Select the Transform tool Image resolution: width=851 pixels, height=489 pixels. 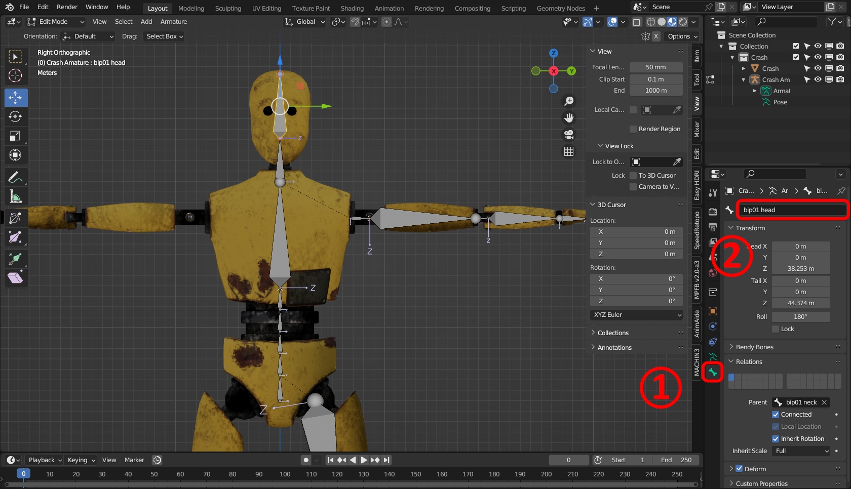tap(16, 155)
